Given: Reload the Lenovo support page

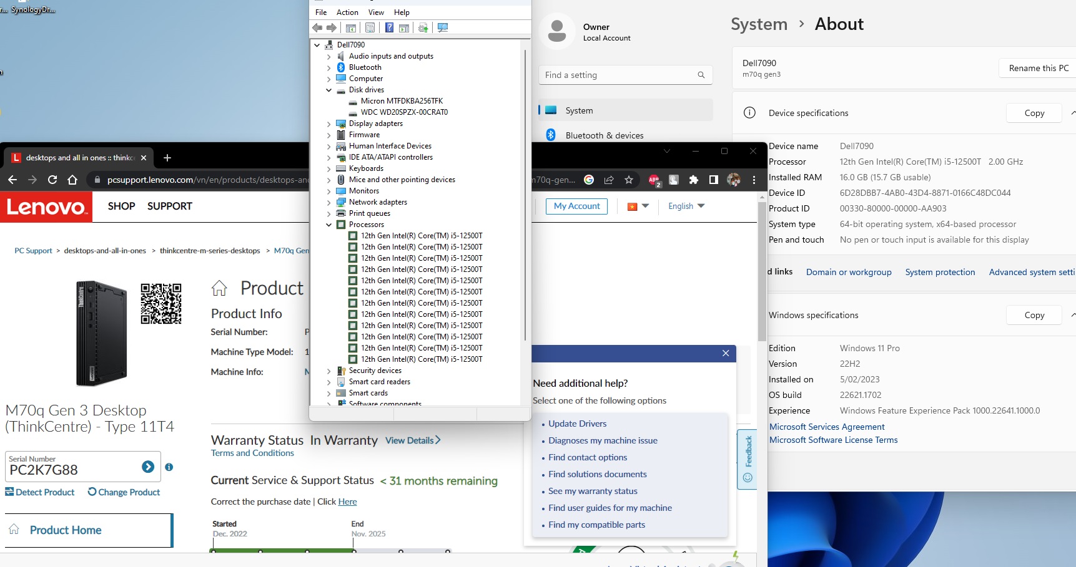Looking at the screenshot, I should tap(52, 180).
